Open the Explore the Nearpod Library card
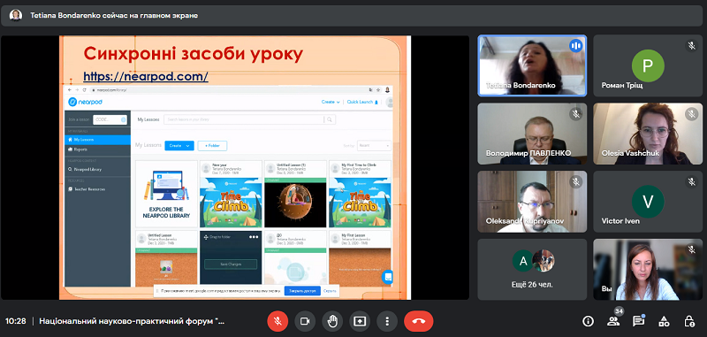Screen dimensions: 707x337 click(166, 194)
